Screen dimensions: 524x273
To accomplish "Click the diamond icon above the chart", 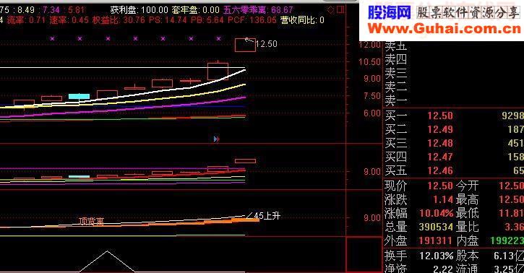I will (331, 9).
